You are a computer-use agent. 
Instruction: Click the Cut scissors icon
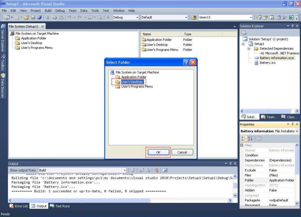(x=48, y=17)
